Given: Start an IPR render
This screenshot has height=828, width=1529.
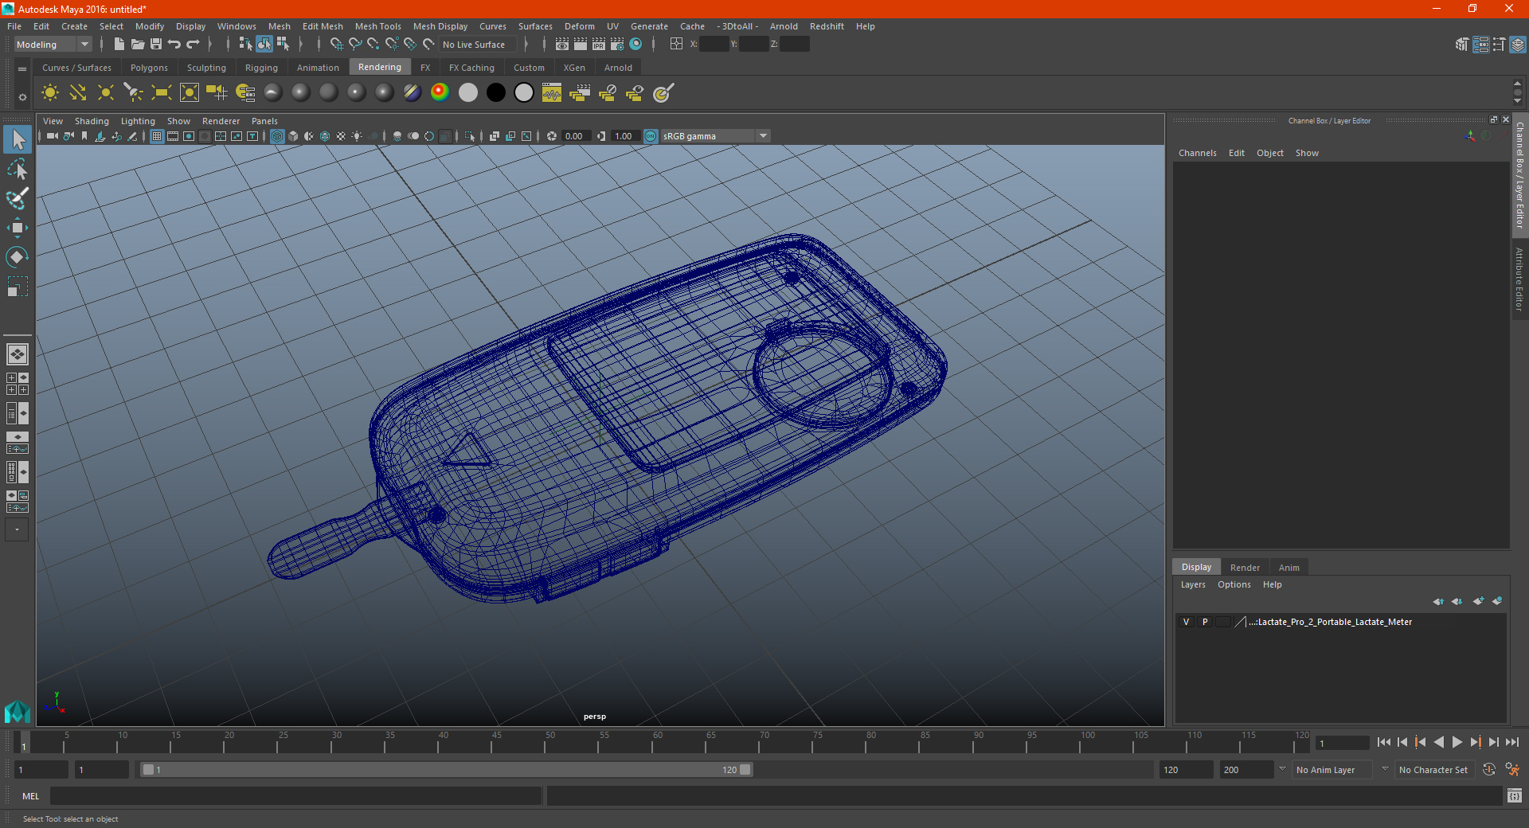Looking at the screenshot, I should click(x=599, y=45).
